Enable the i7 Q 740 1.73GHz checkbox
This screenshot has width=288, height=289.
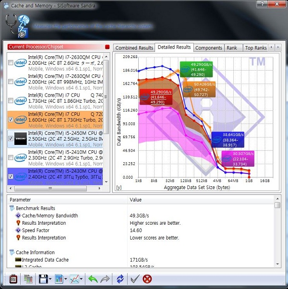click(x=11, y=101)
